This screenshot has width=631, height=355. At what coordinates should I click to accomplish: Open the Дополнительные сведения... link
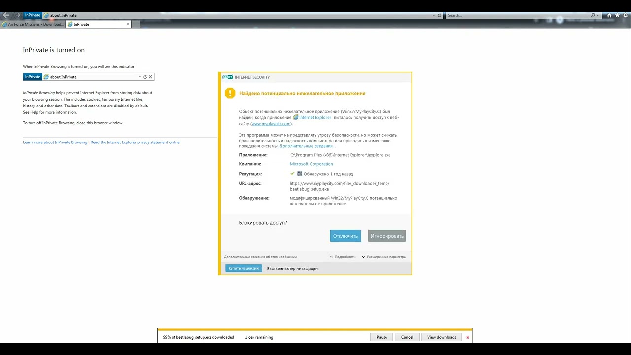pos(308,146)
